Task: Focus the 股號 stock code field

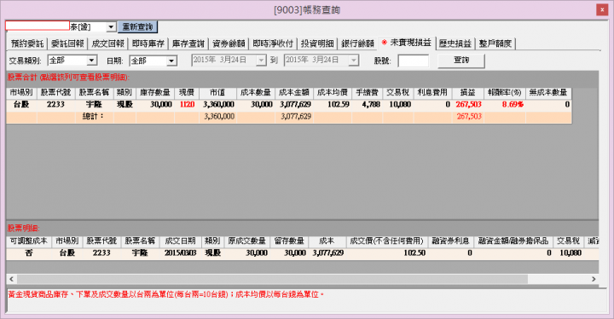Action: pyautogui.click(x=413, y=61)
